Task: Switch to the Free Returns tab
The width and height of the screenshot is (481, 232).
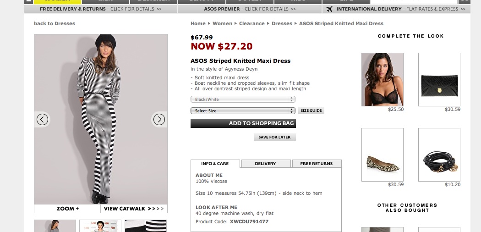Action: click(x=317, y=164)
